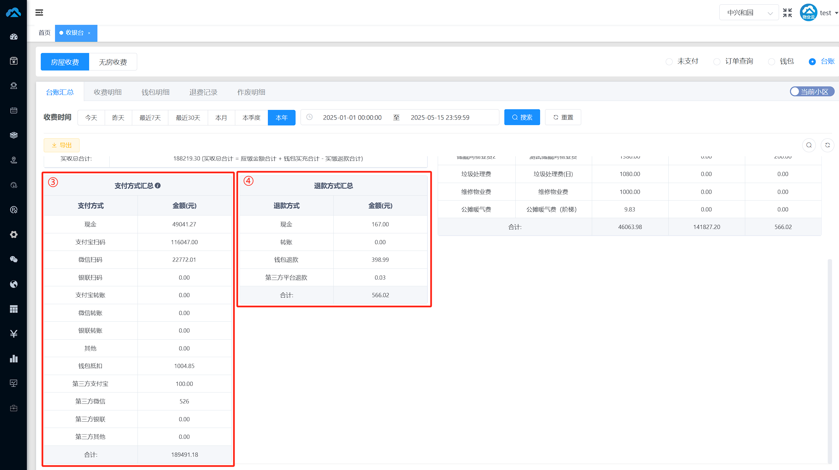Viewport: 839px width, 470px height.
Task: Edit the end date 2025-05-15 23:59:59
Action: coord(440,117)
